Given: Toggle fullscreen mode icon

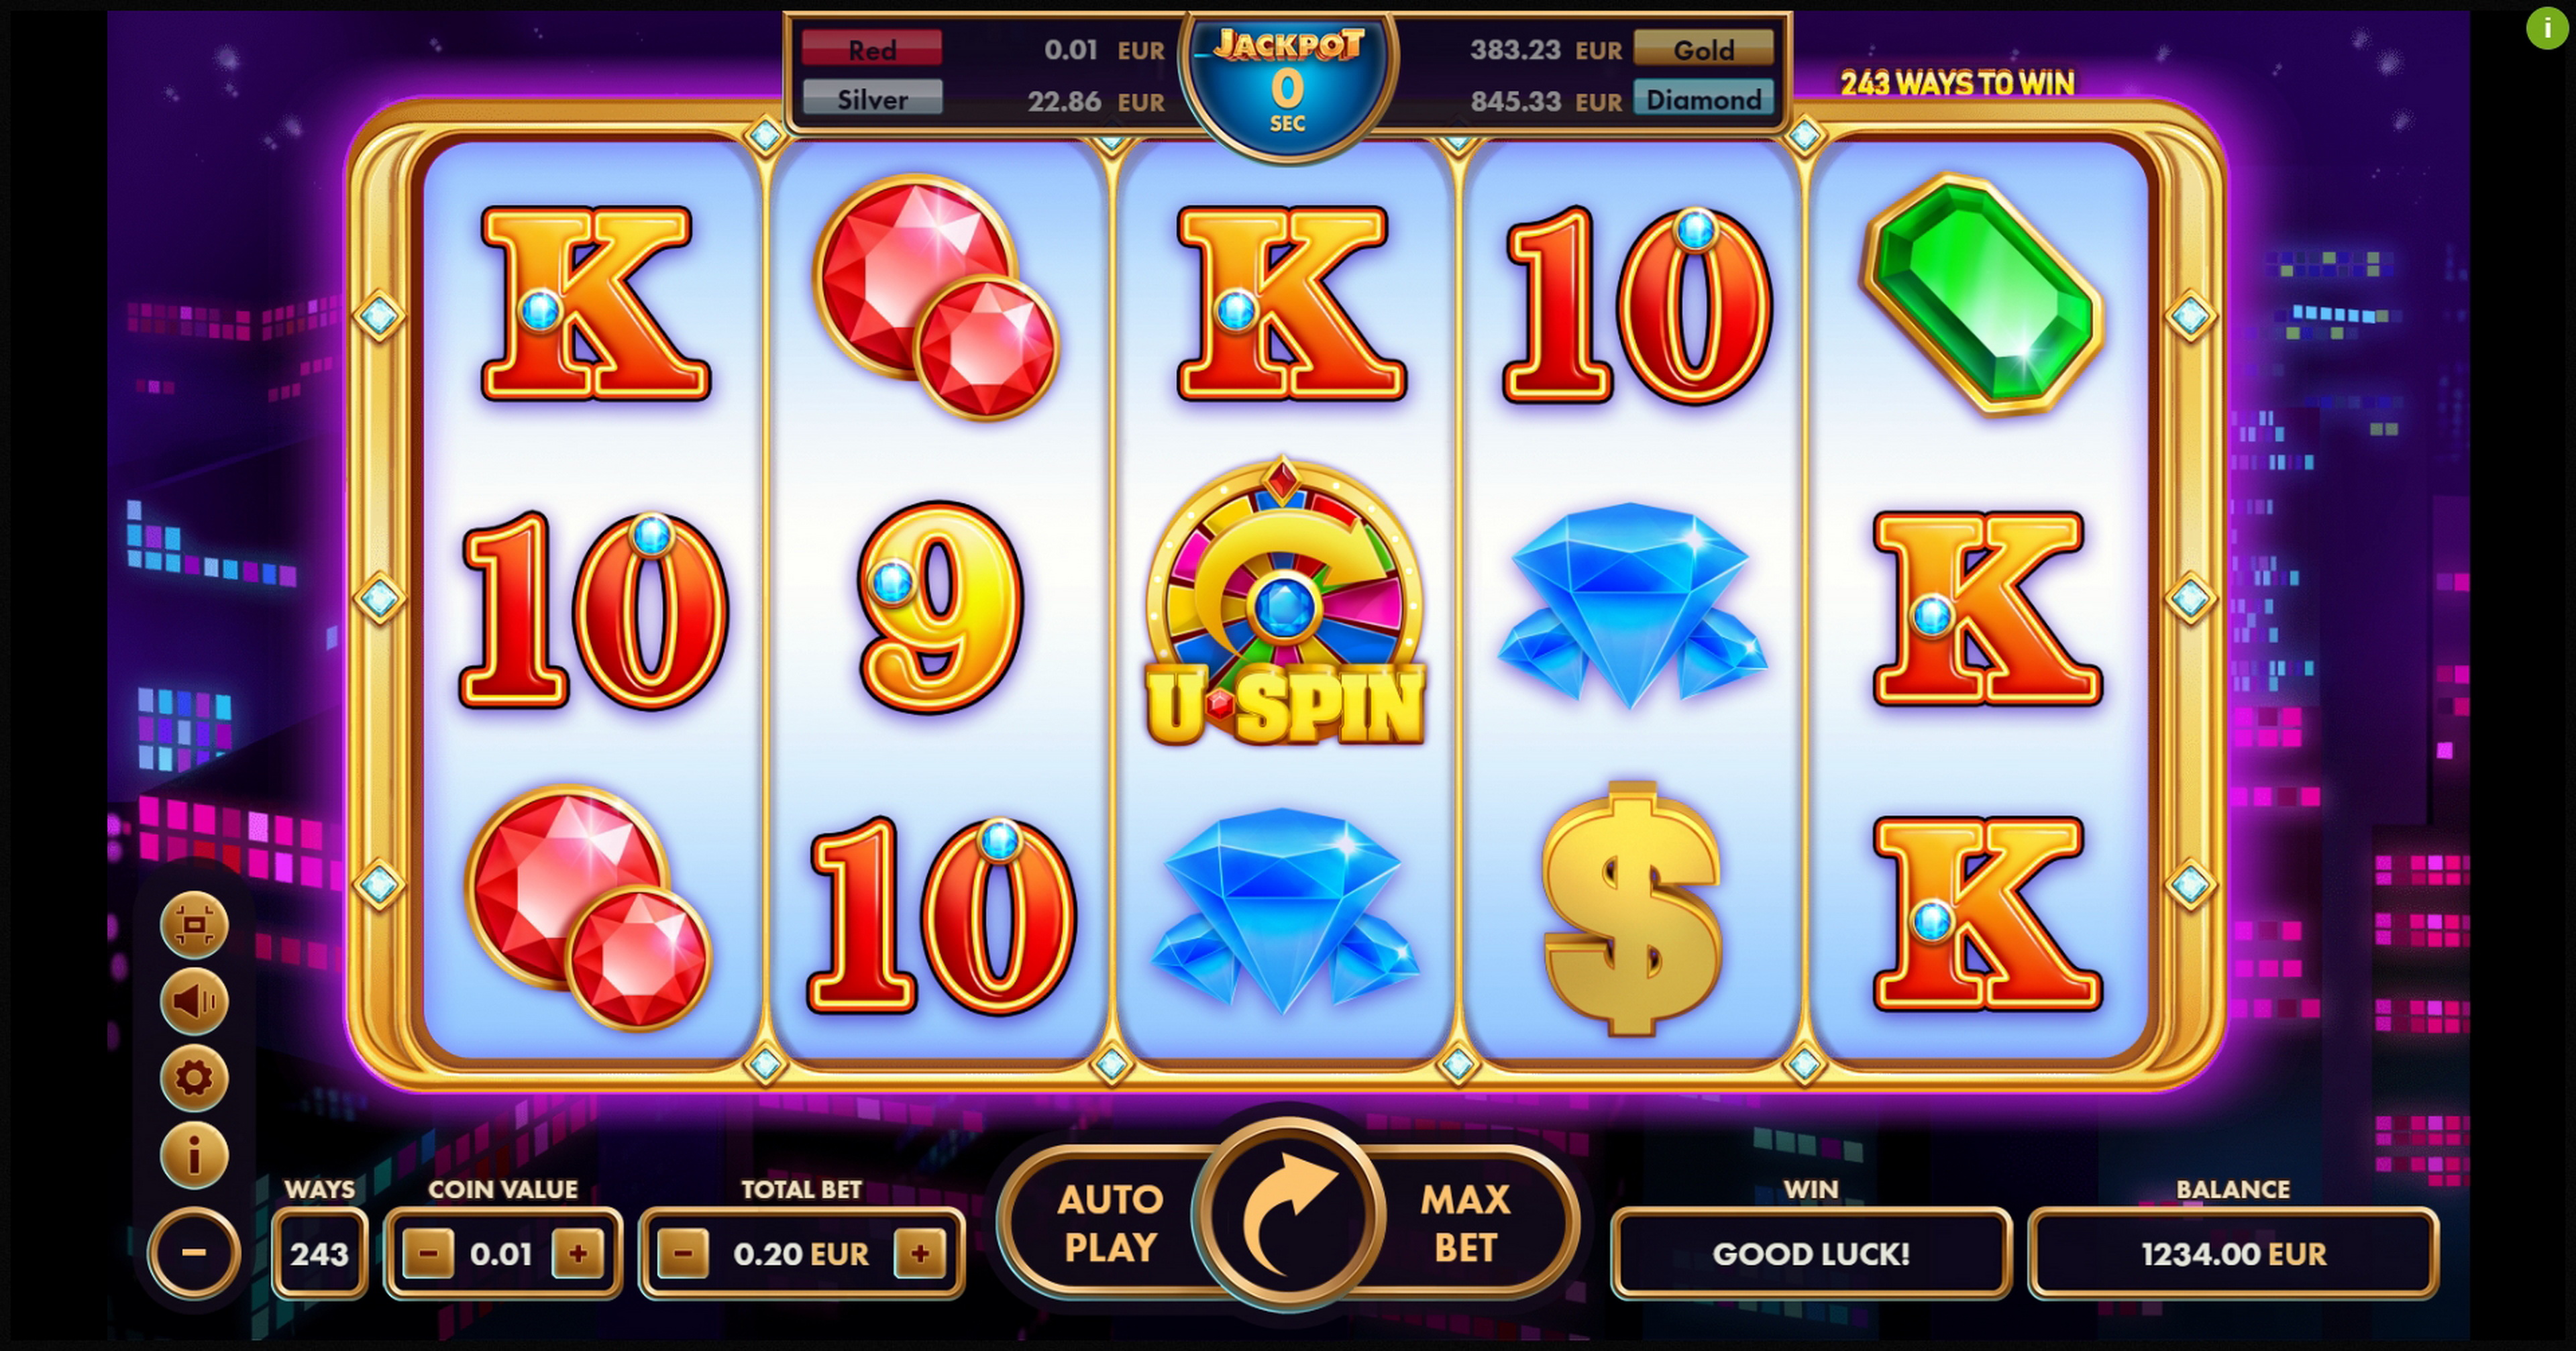Looking at the screenshot, I should coord(194,925).
